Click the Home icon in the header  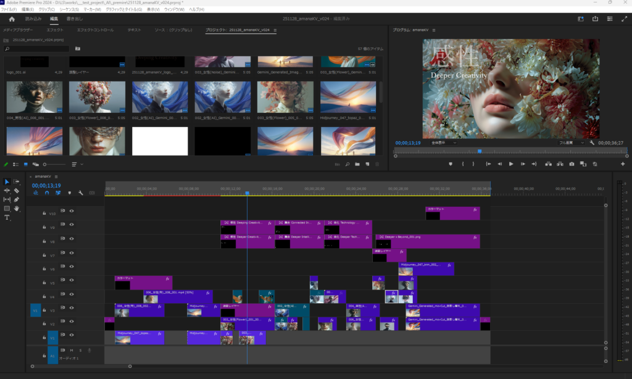pyautogui.click(x=12, y=19)
